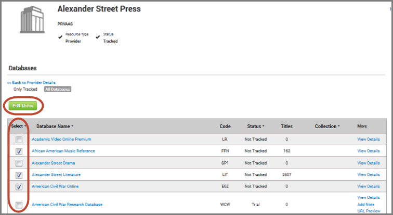Screen dimensions: 393x215
Task: Uncheck American Civil War Online checkbox
Action: tap(19, 187)
